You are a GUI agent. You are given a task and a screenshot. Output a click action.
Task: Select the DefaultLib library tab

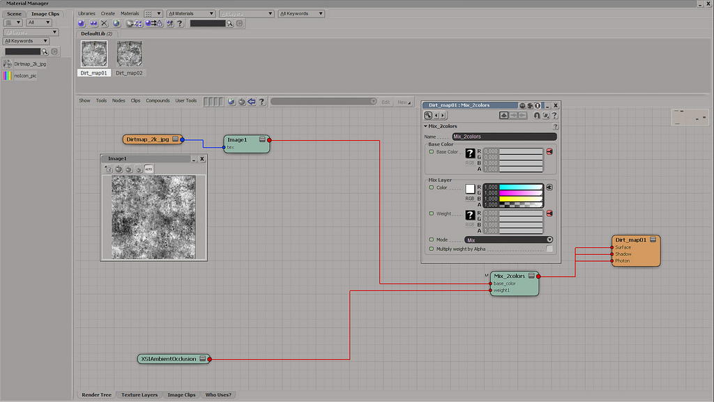[x=96, y=33]
